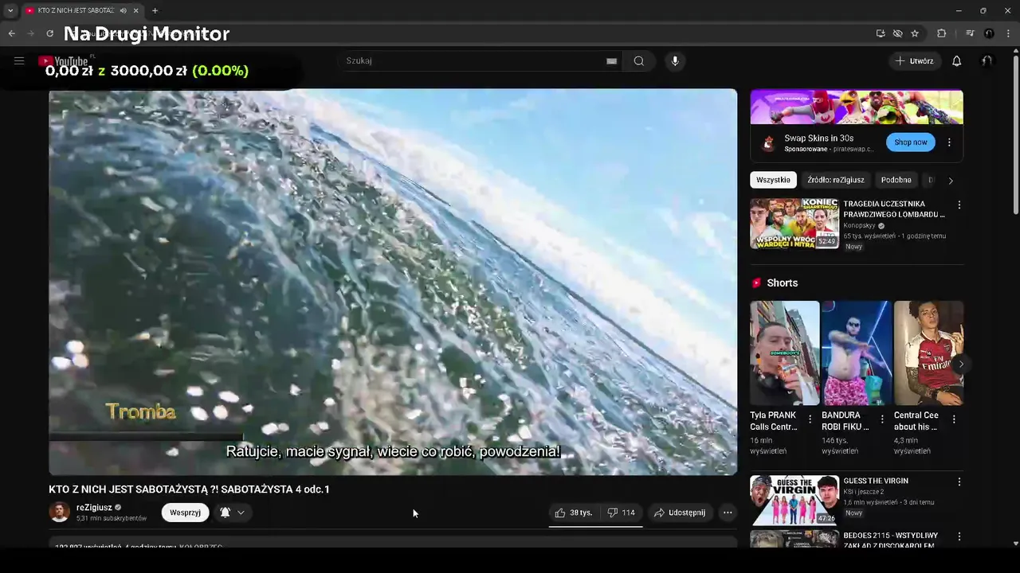1020x573 pixels.
Task: Open Chrome media controls icon
Action: click(x=970, y=33)
